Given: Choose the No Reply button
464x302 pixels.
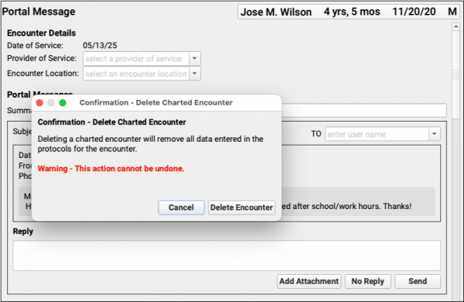Looking at the screenshot, I should [368, 281].
